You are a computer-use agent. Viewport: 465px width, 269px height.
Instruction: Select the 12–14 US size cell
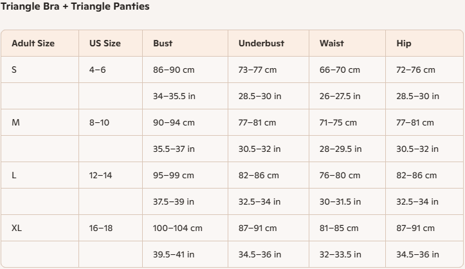coord(100,175)
